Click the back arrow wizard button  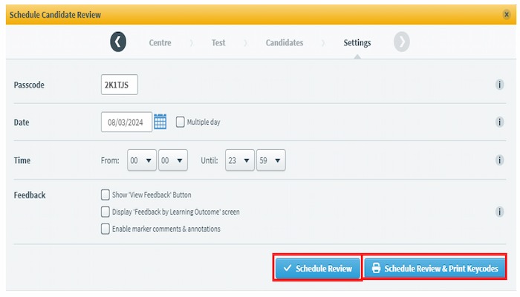(118, 42)
